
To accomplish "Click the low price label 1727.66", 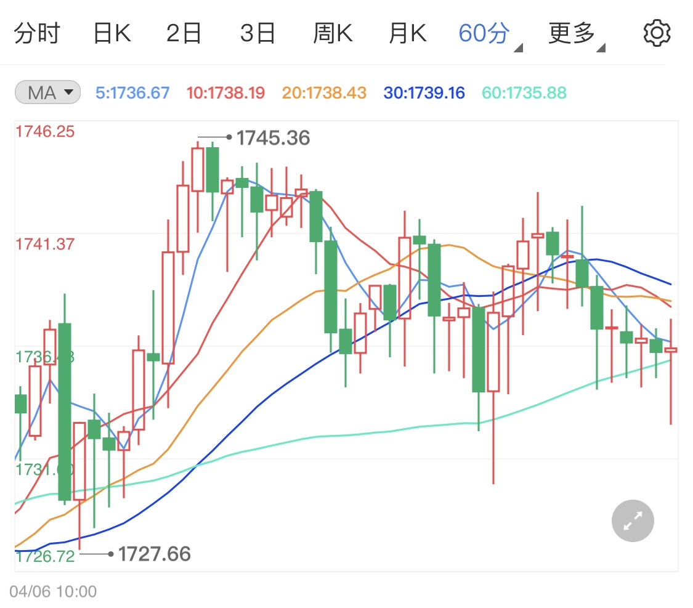I will (x=154, y=554).
